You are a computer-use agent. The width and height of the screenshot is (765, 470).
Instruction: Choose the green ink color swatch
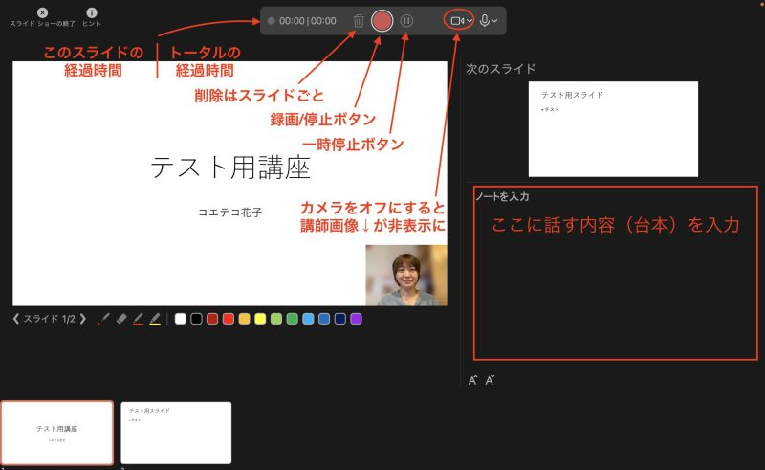[x=293, y=319]
